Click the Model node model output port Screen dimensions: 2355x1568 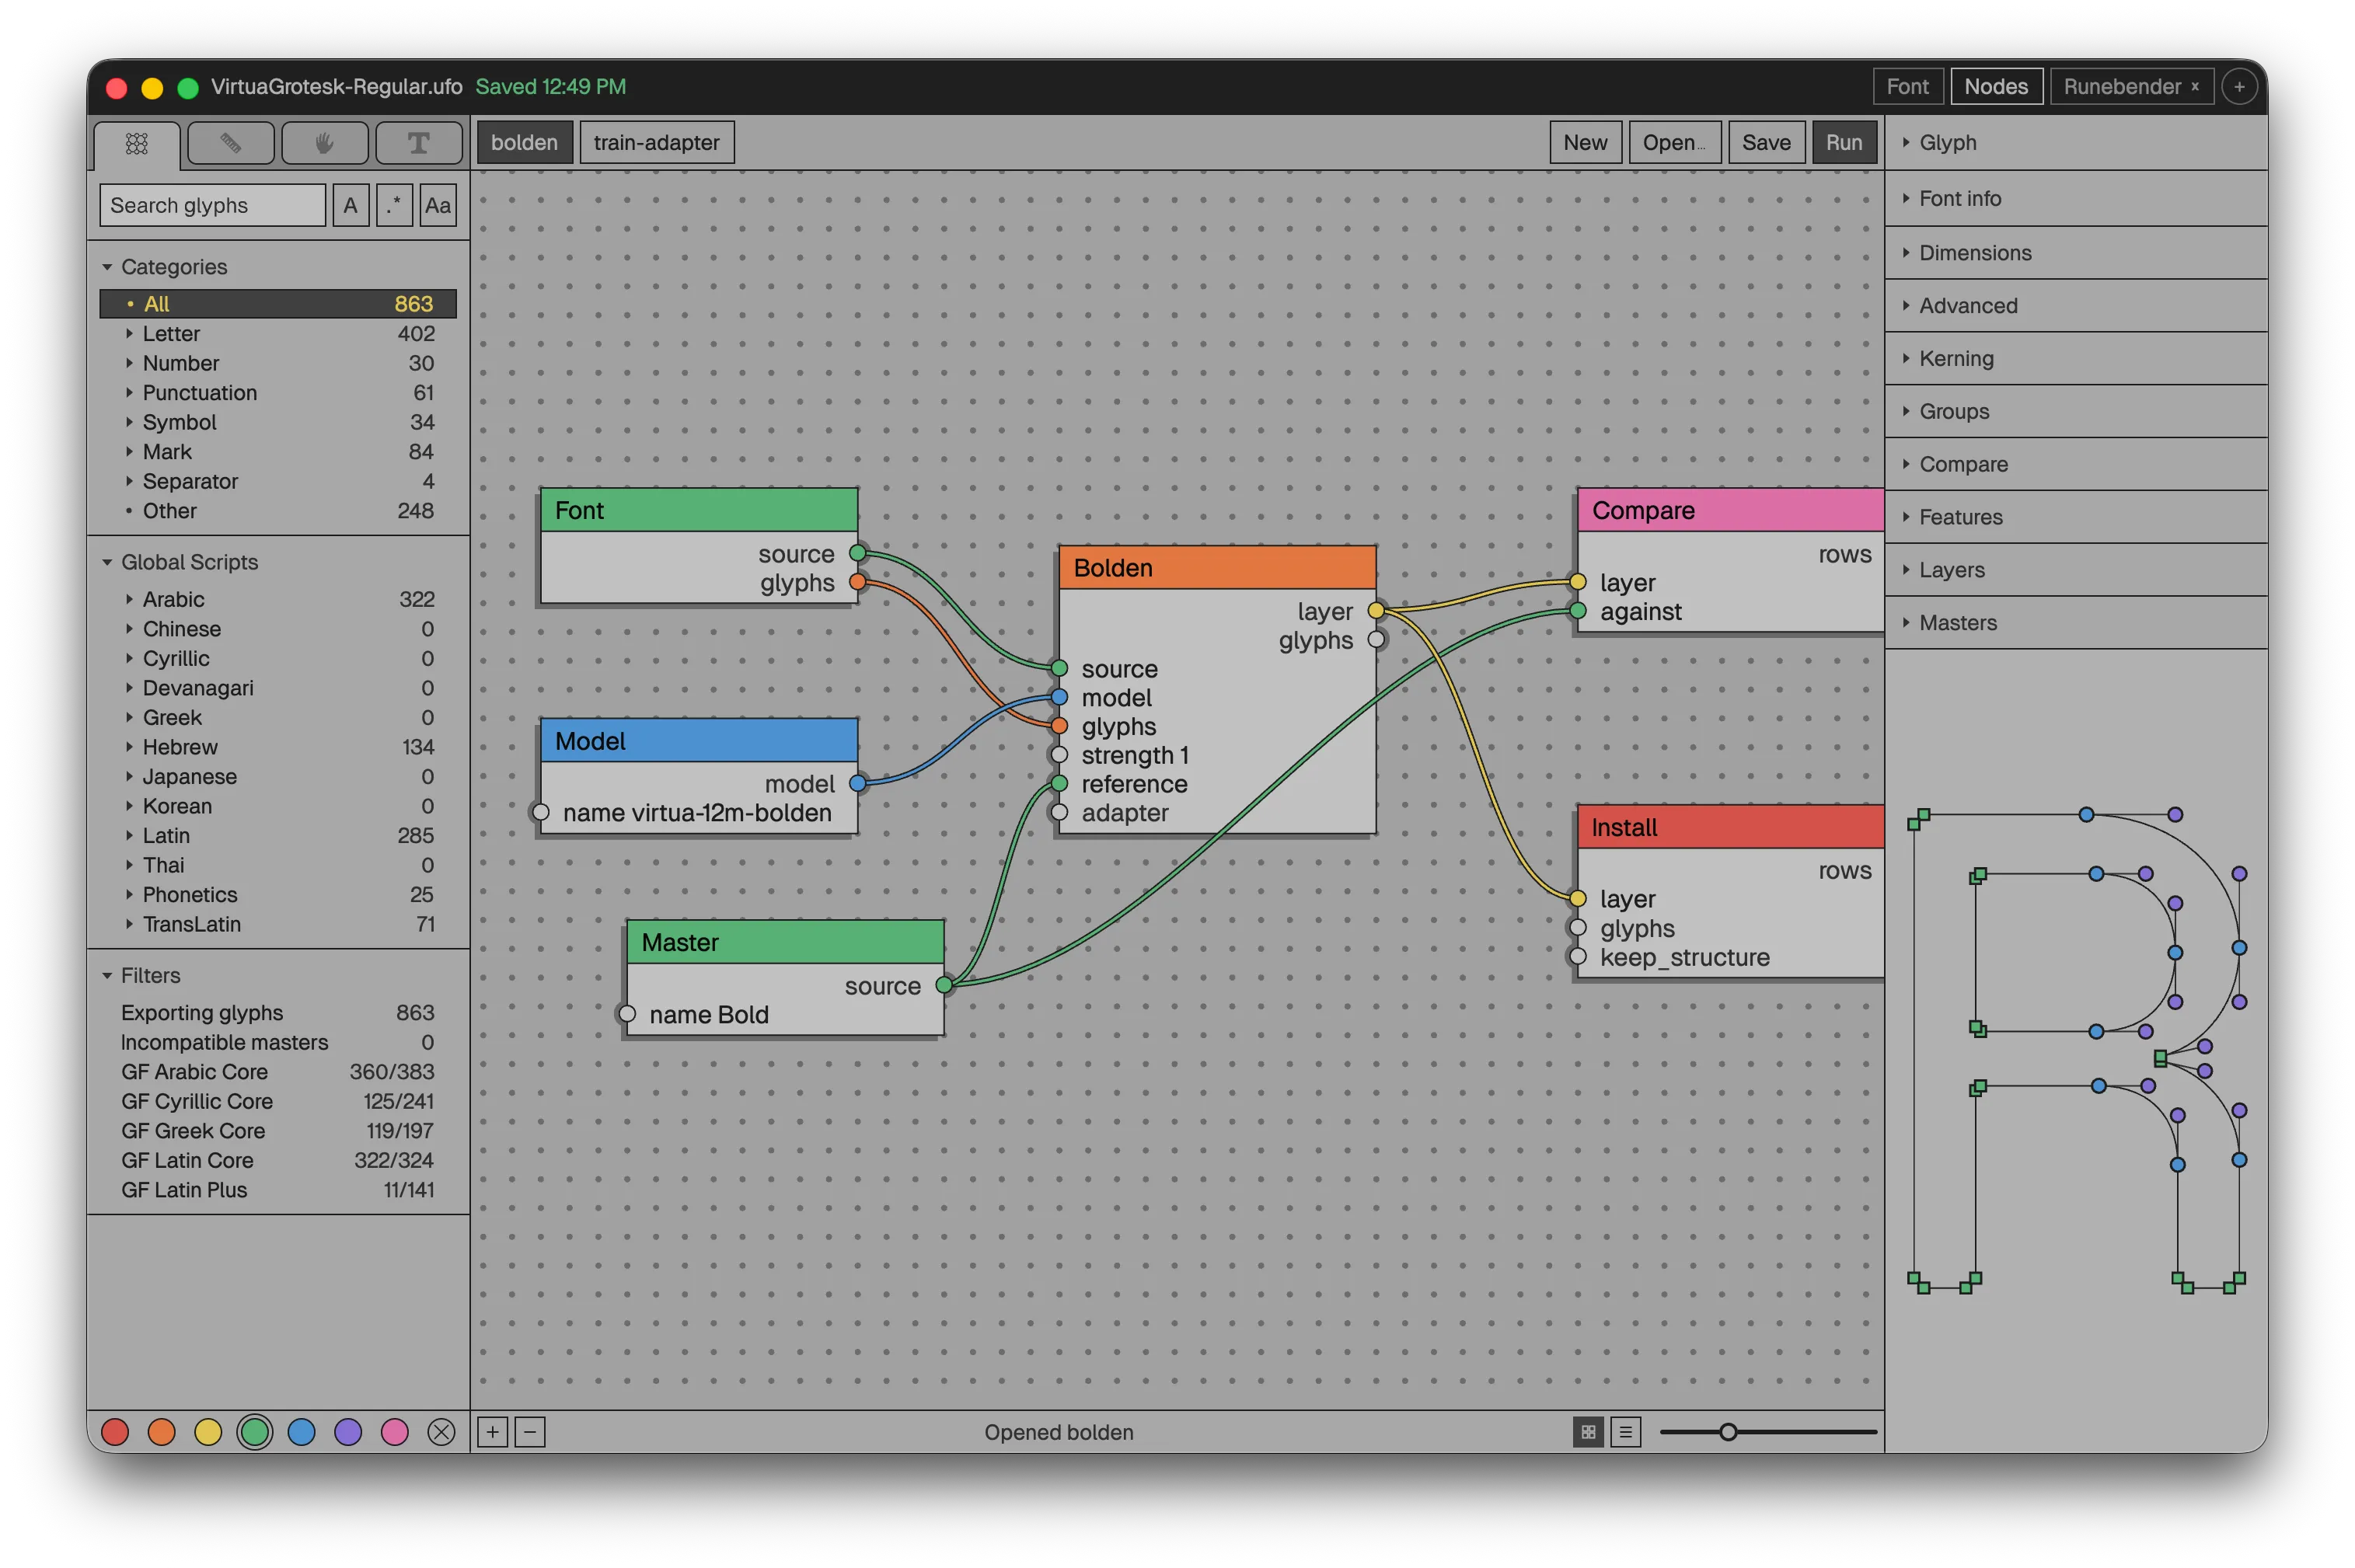[x=858, y=783]
